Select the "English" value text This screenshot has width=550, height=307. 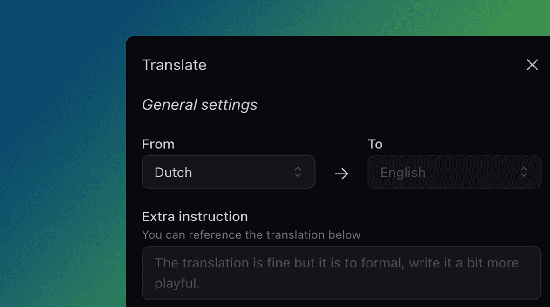403,173
